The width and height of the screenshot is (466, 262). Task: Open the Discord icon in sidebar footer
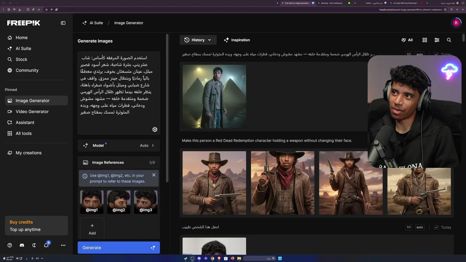22,245
